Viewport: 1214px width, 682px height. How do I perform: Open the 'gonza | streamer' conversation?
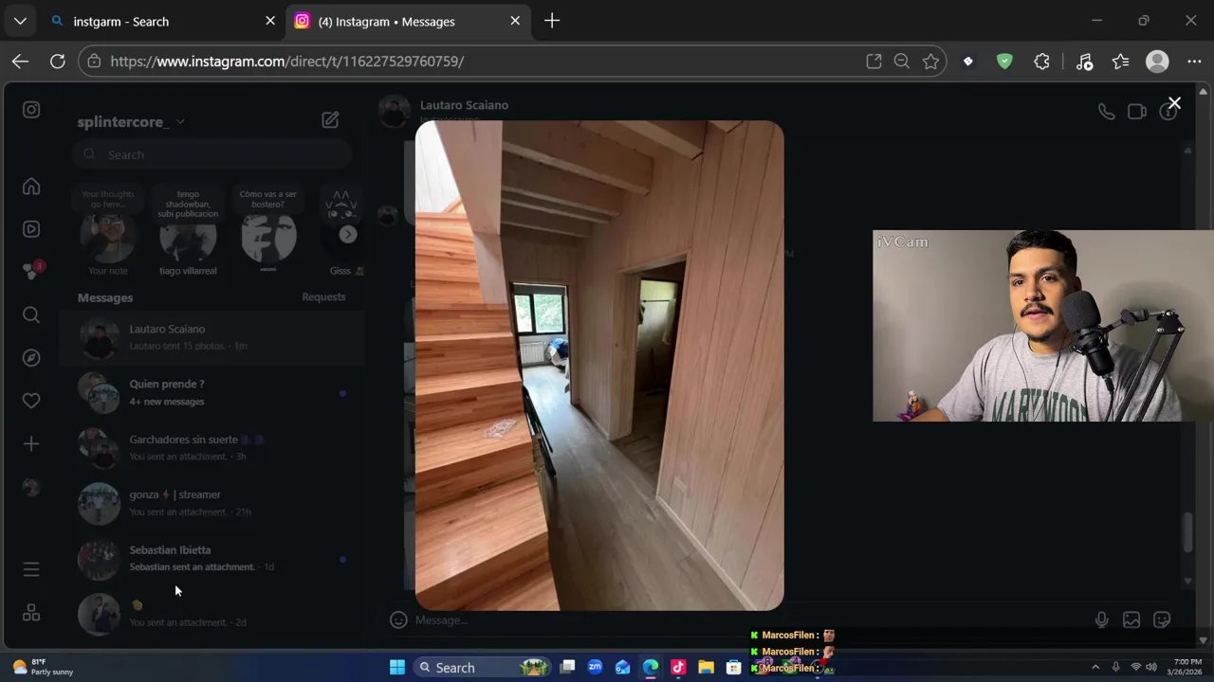click(212, 503)
